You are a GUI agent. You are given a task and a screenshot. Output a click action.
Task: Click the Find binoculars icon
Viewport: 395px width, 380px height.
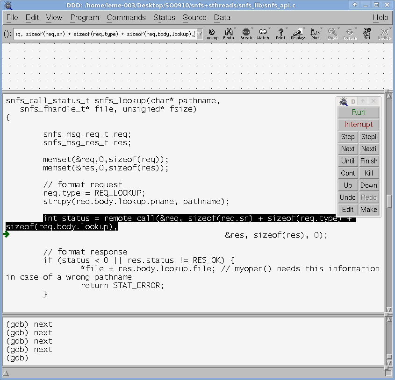coord(229,34)
